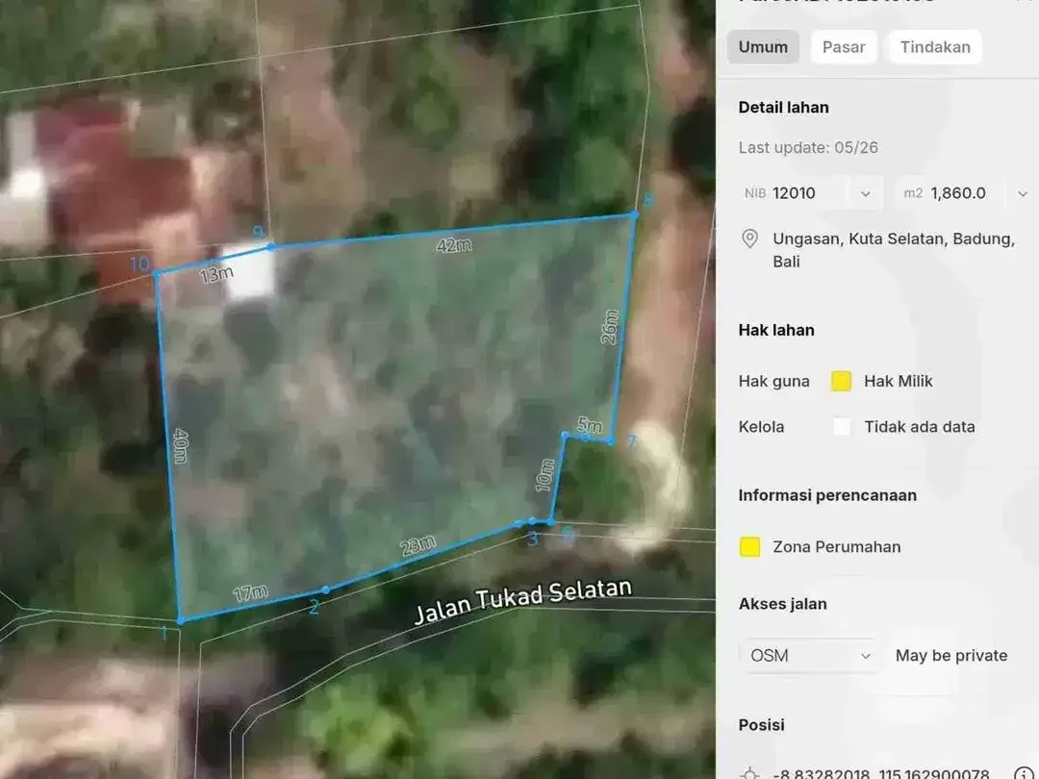1039x779 pixels.
Task: Click the Last update: 05/26 text
Action: pyautogui.click(x=808, y=147)
